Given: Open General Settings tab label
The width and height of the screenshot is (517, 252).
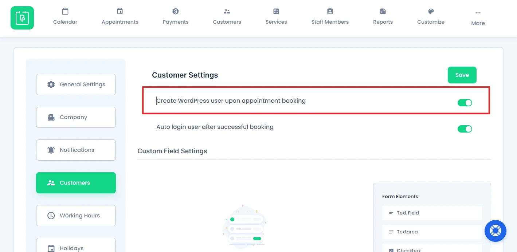Looking at the screenshot, I should [82, 84].
